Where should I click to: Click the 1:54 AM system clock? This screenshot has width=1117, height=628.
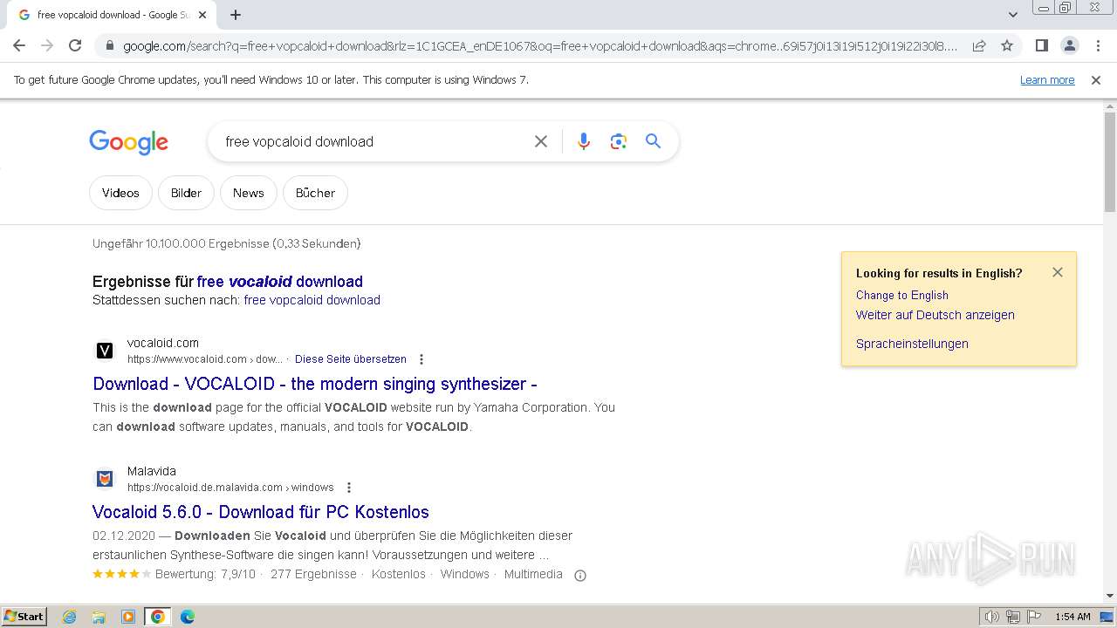tap(1072, 617)
